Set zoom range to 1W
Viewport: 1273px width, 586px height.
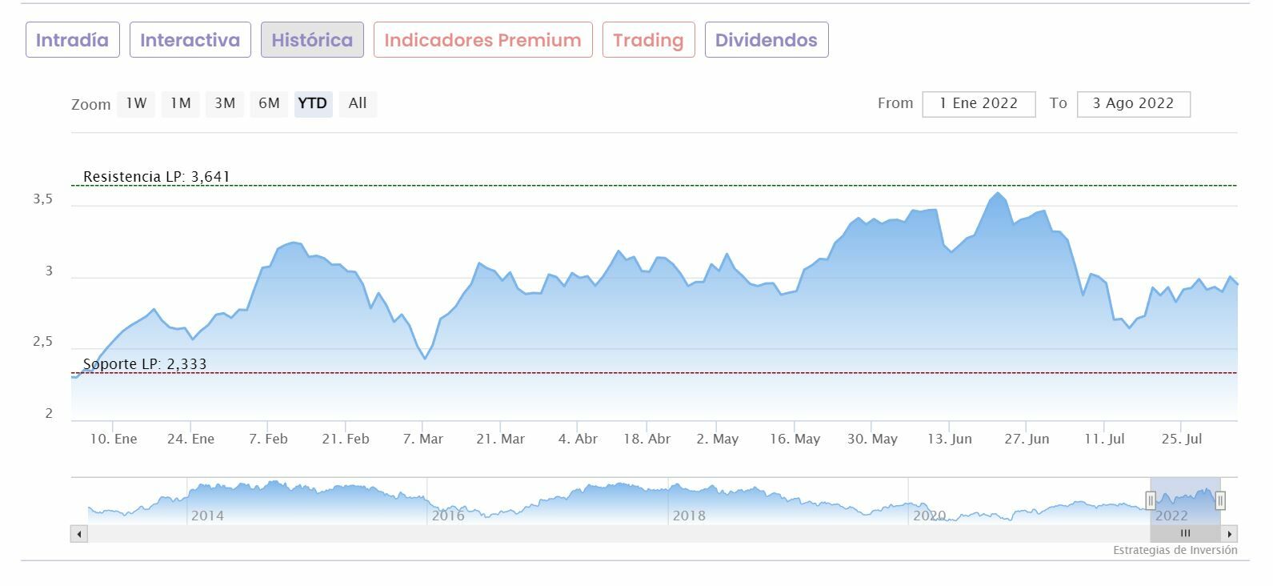tap(136, 103)
